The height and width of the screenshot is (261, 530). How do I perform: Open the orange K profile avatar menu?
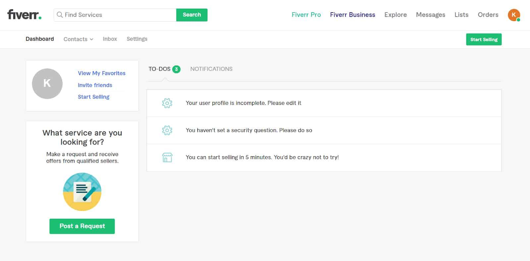pyautogui.click(x=514, y=15)
